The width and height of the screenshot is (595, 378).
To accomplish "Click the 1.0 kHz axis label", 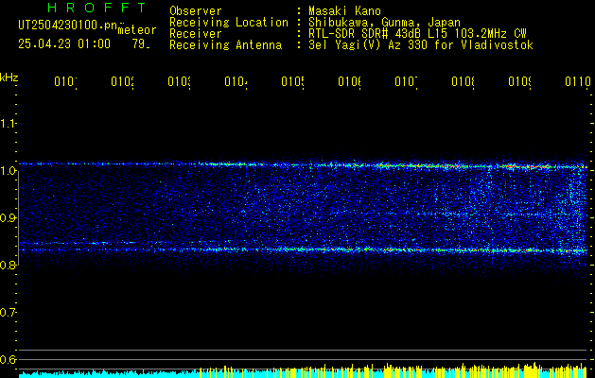I will pyautogui.click(x=8, y=171).
